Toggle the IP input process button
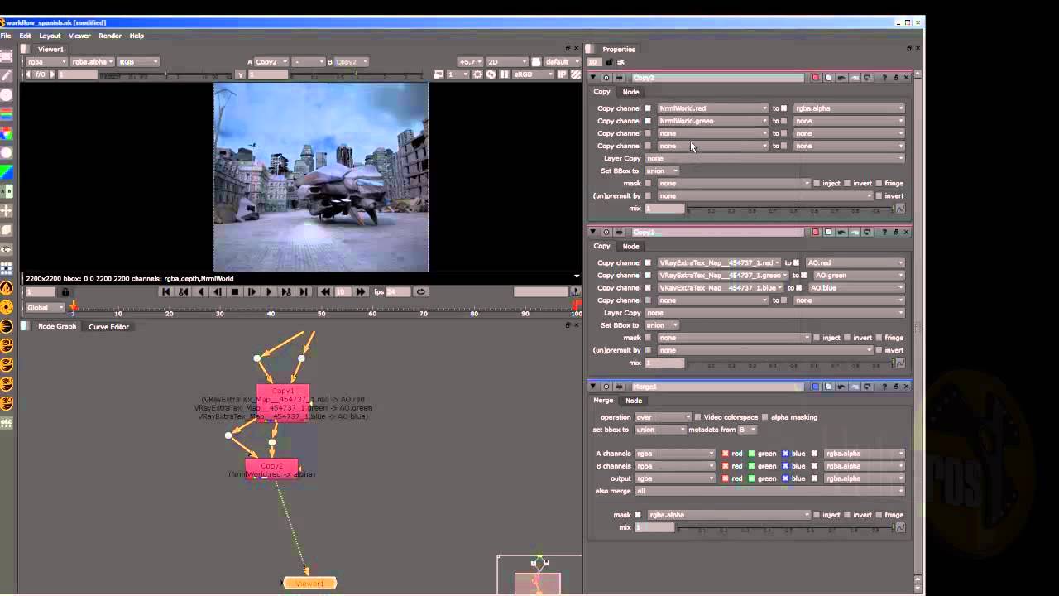 563,74
